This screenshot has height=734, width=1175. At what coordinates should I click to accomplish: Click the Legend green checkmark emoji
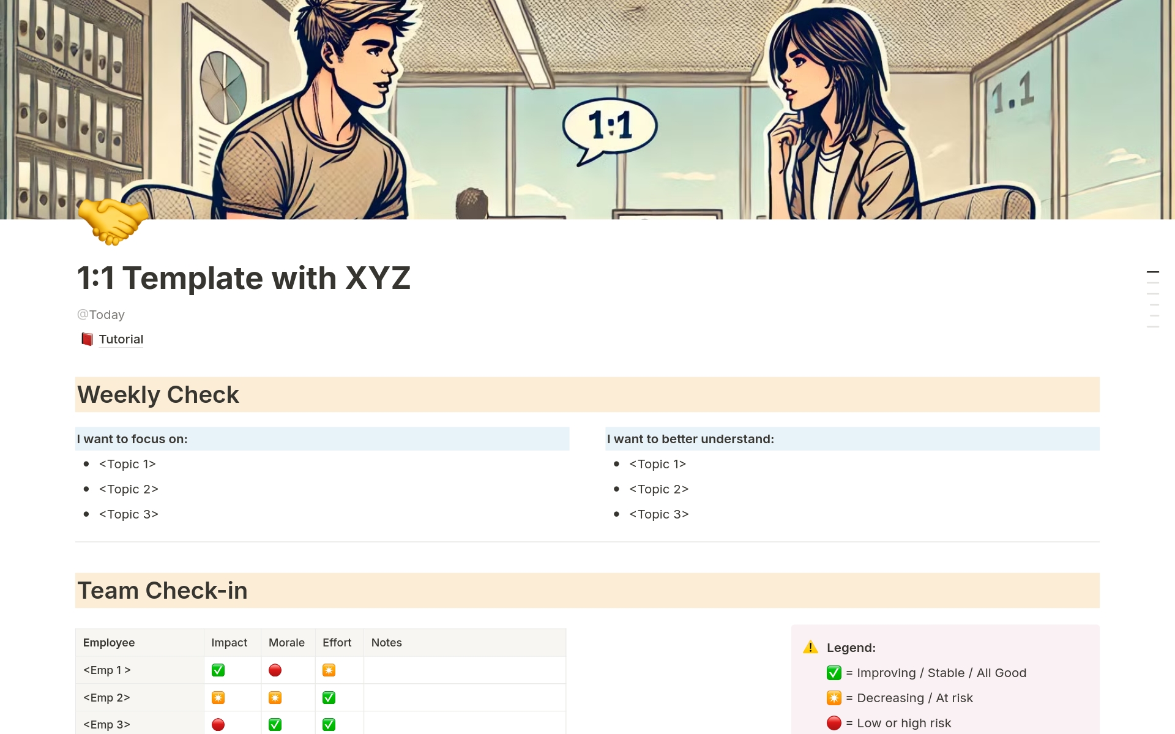coord(833,673)
